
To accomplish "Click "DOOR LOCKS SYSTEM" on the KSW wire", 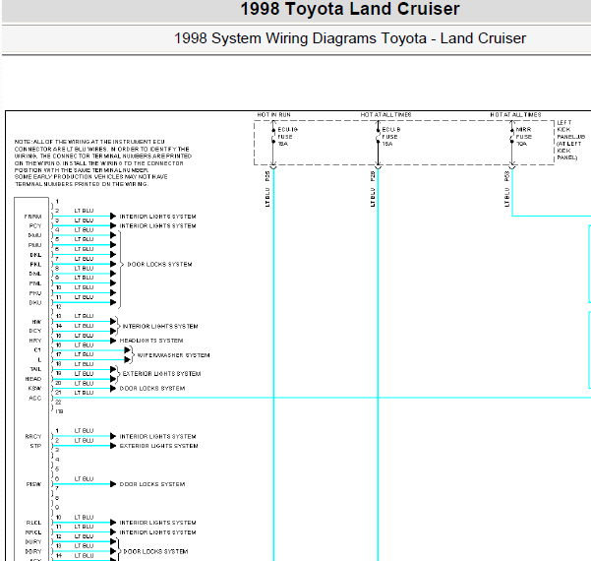I will click(151, 389).
